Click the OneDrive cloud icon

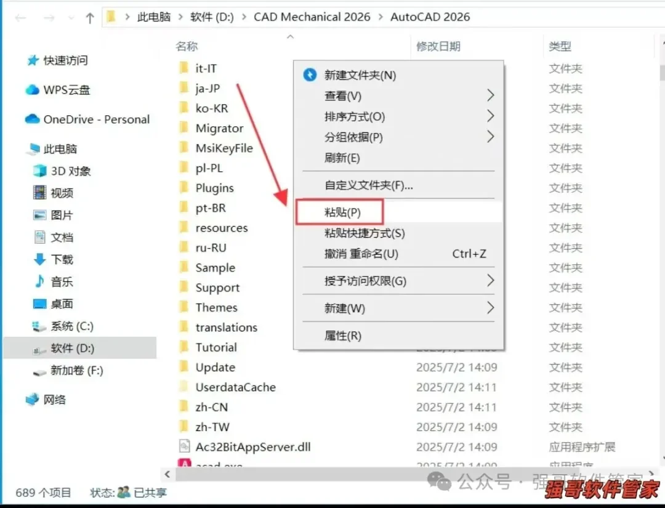coord(32,119)
